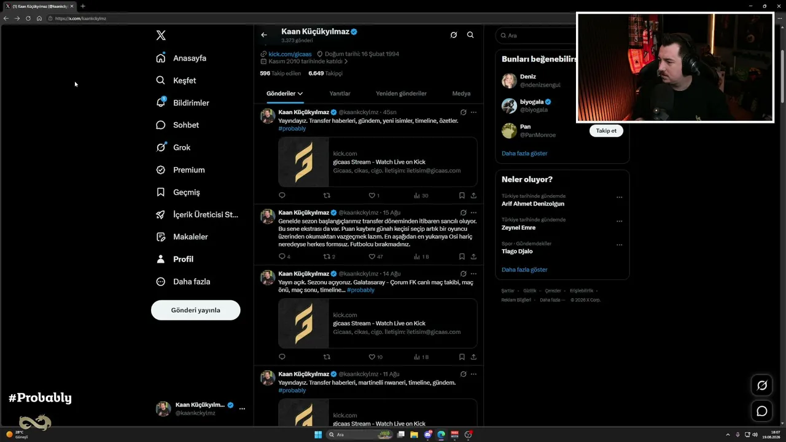Open a new browser tab
The image size is (786, 442).
click(83, 6)
